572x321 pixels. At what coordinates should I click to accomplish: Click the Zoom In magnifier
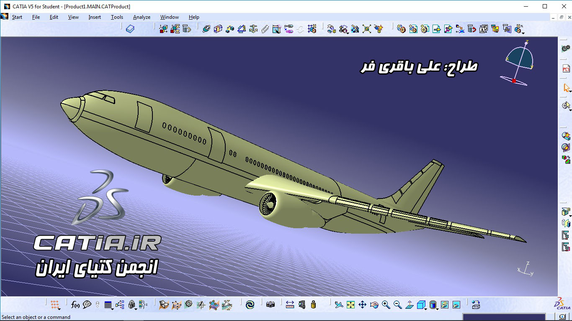tap(386, 305)
